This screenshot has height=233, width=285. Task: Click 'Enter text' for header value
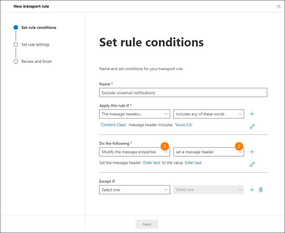(193, 163)
